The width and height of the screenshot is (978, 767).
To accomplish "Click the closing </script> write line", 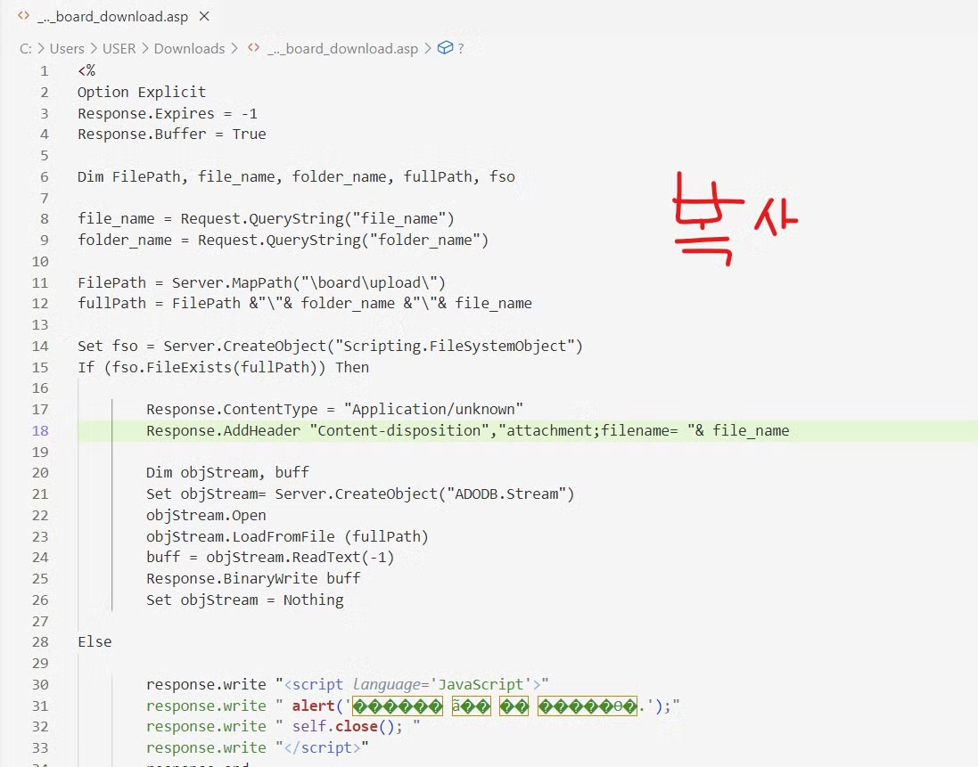I will (257, 747).
